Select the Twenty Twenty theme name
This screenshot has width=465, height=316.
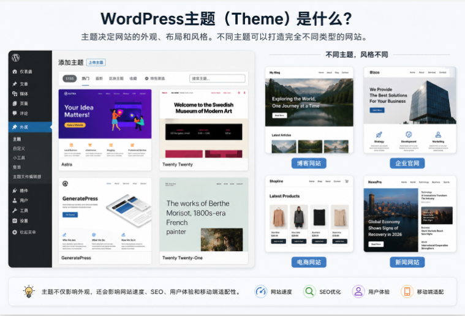click(x=177, y=165)
